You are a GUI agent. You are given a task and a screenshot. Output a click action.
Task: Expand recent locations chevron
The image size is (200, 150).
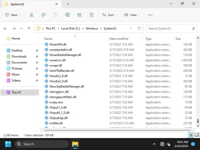pos(21,28)
